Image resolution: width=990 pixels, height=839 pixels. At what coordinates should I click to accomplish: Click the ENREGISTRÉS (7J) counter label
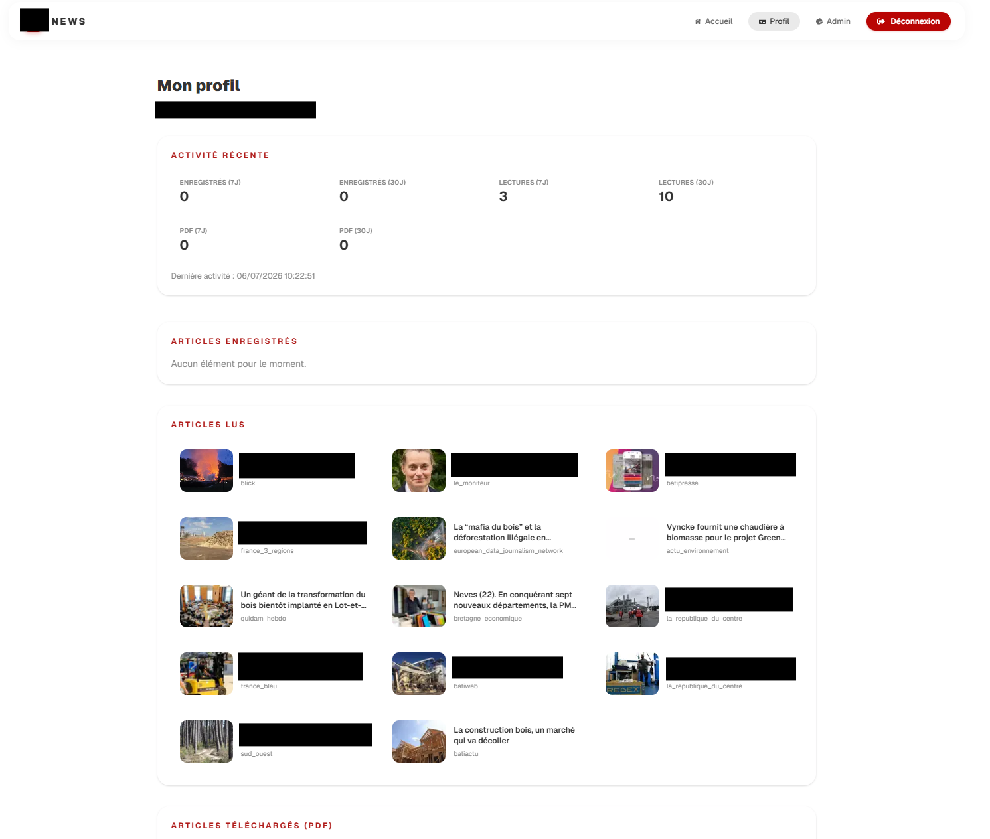210,182
